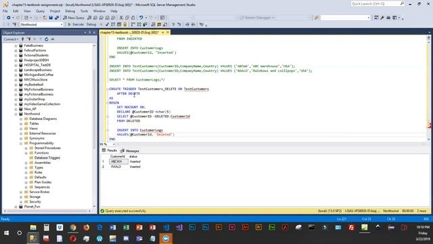Switch output to Results to Text

click(153, 24)
